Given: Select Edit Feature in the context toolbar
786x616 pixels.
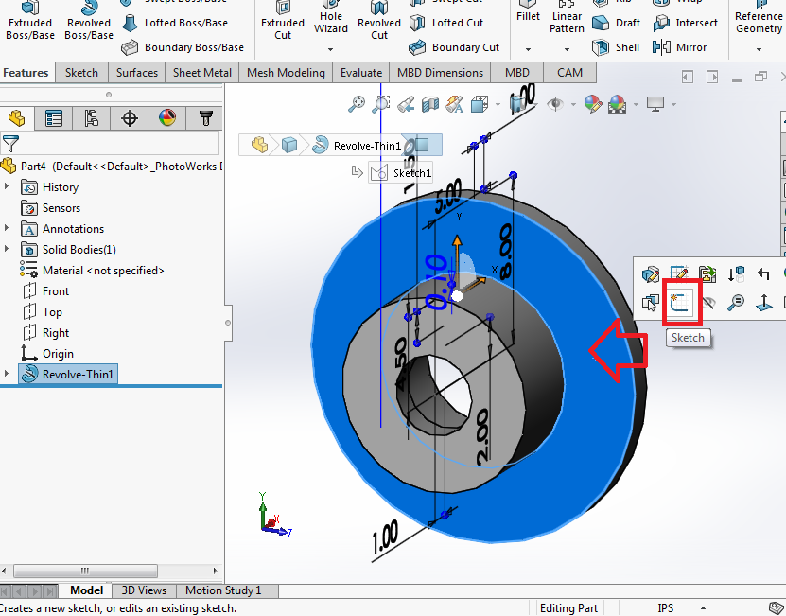Looking at the screenshot, I should [x=649, y=273].
